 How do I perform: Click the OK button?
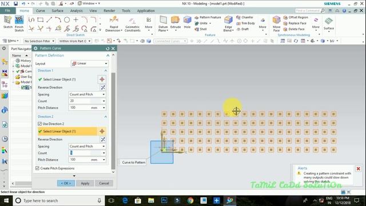click(66, 183)
